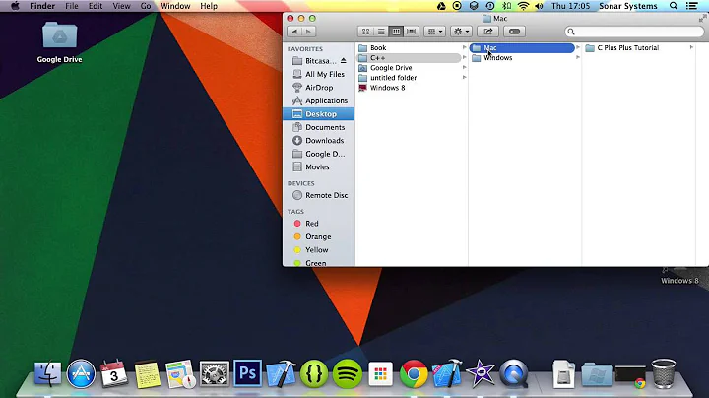Click the Share button in Finder toolbar
Viewport: 709px width, 398px height.
pyautogui.click(x=487, y=32)
